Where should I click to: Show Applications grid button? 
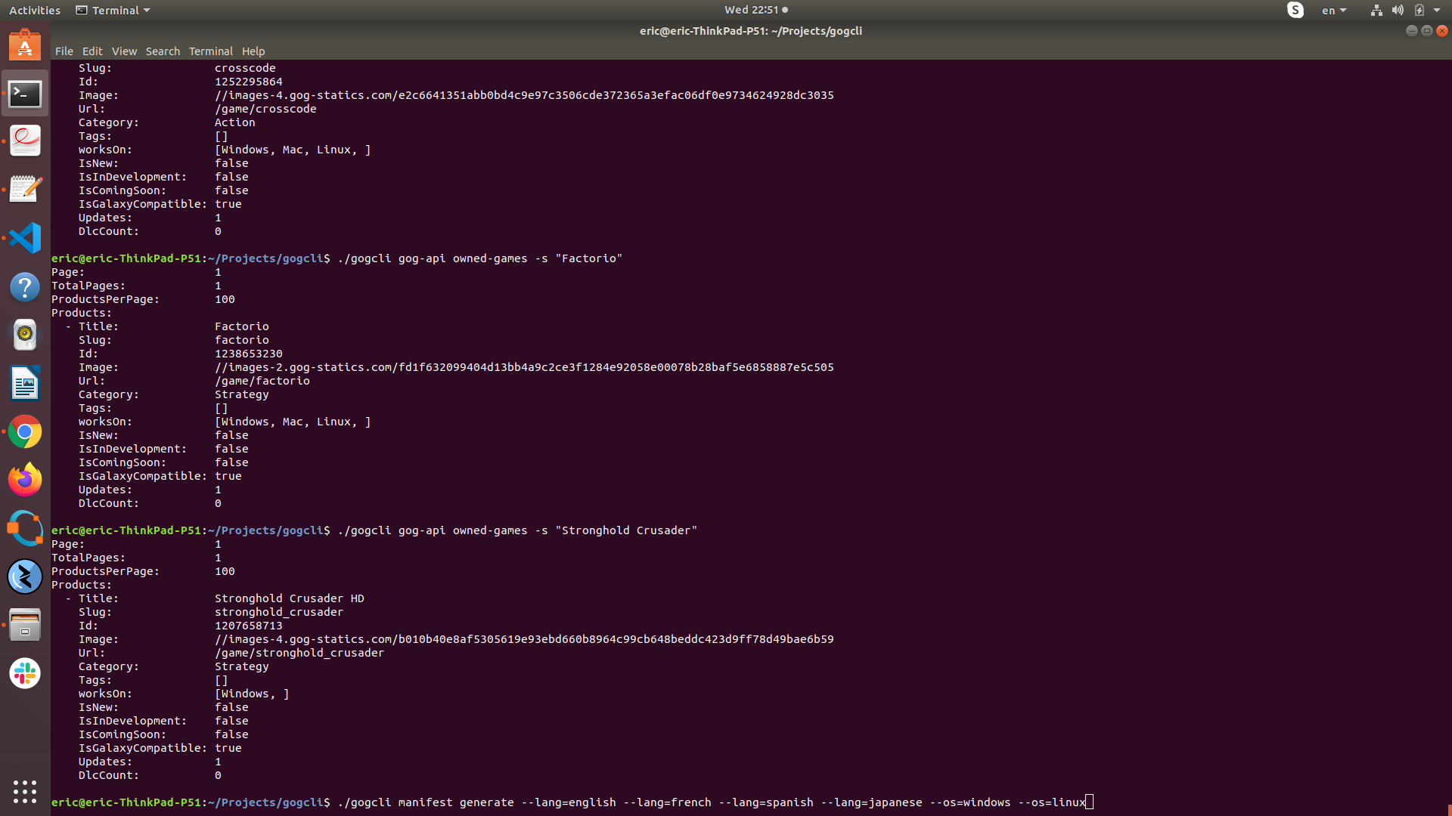tap(25, 791)
